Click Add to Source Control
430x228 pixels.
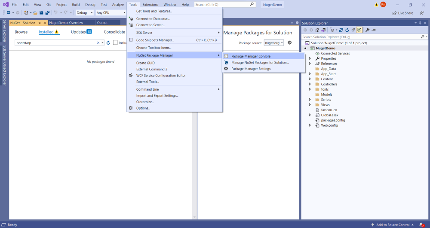[x=393, y=225]
